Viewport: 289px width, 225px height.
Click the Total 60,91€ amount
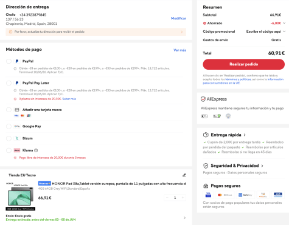276,53
